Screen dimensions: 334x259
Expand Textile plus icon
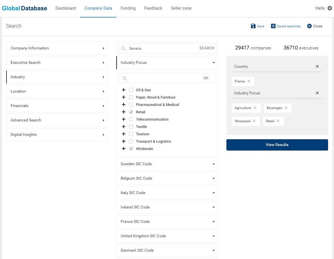124,126
